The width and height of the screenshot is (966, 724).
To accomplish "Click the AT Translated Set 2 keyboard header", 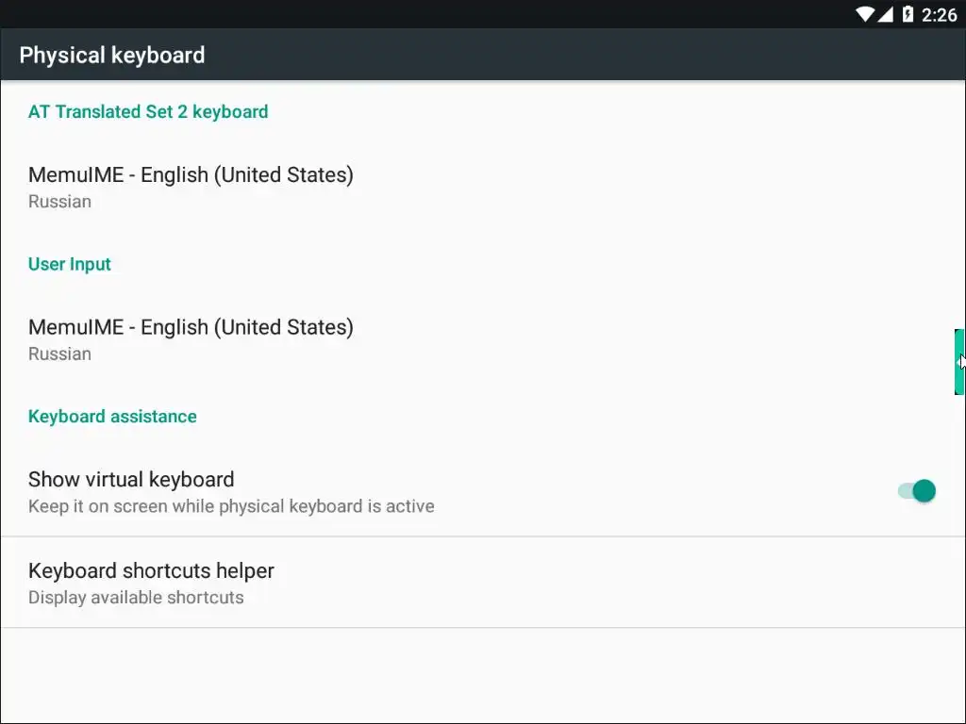I will [148, 111].
